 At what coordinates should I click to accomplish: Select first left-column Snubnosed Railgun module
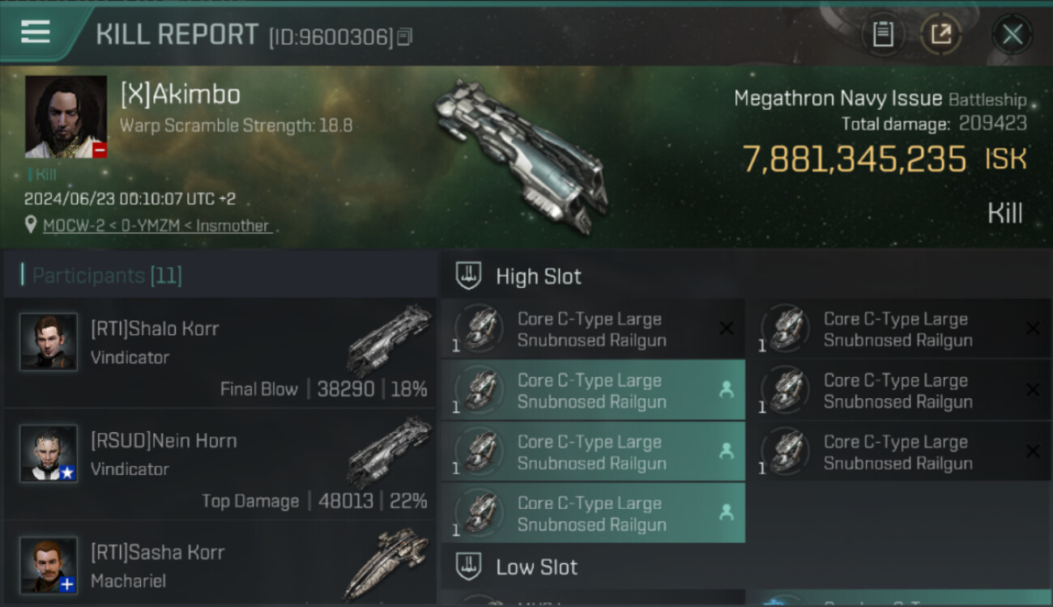tap(593, 329)
